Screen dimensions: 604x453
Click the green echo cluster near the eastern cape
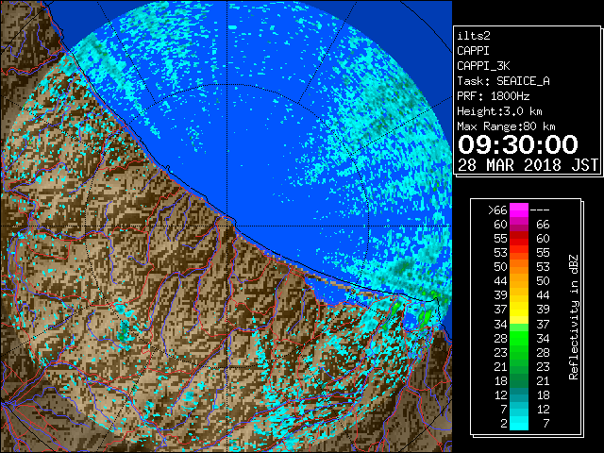425,317
